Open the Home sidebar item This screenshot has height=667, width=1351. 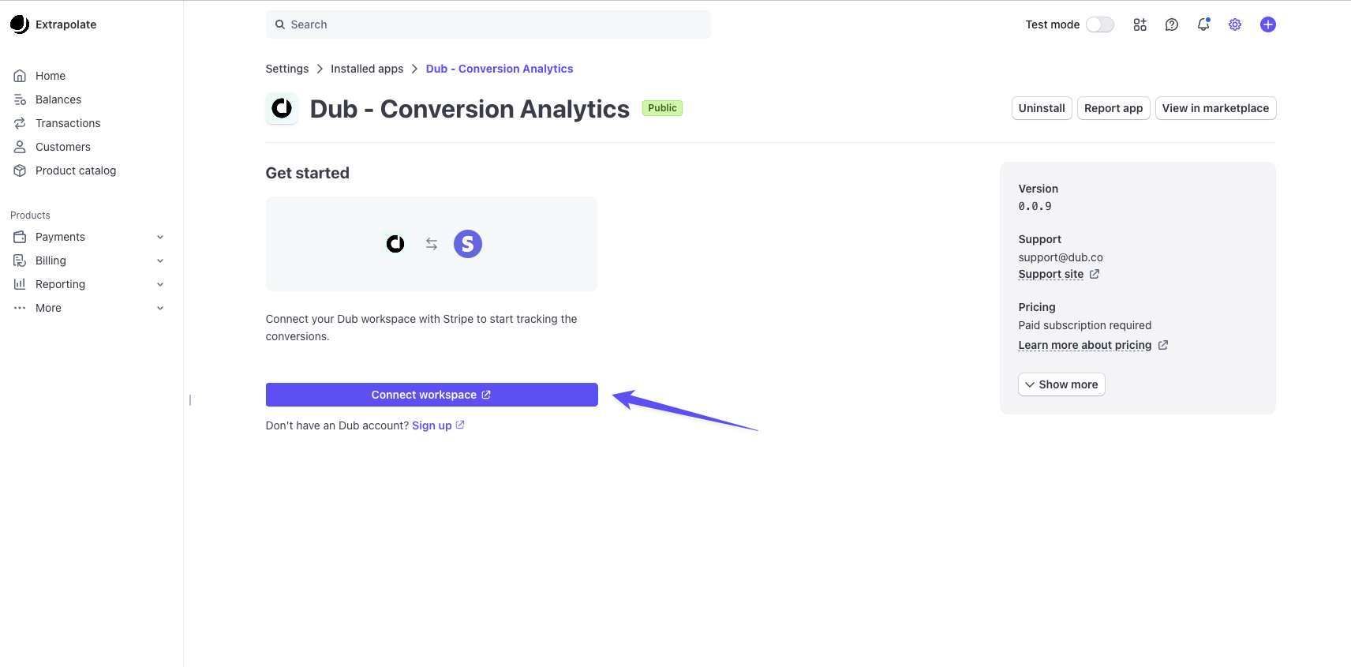coord(51,76)
